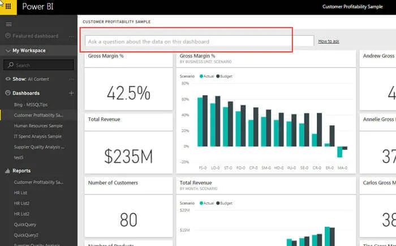Select Customer Profitability Sa... dashboard
This screenshot has width=396, height=246.
click(38, 115)
